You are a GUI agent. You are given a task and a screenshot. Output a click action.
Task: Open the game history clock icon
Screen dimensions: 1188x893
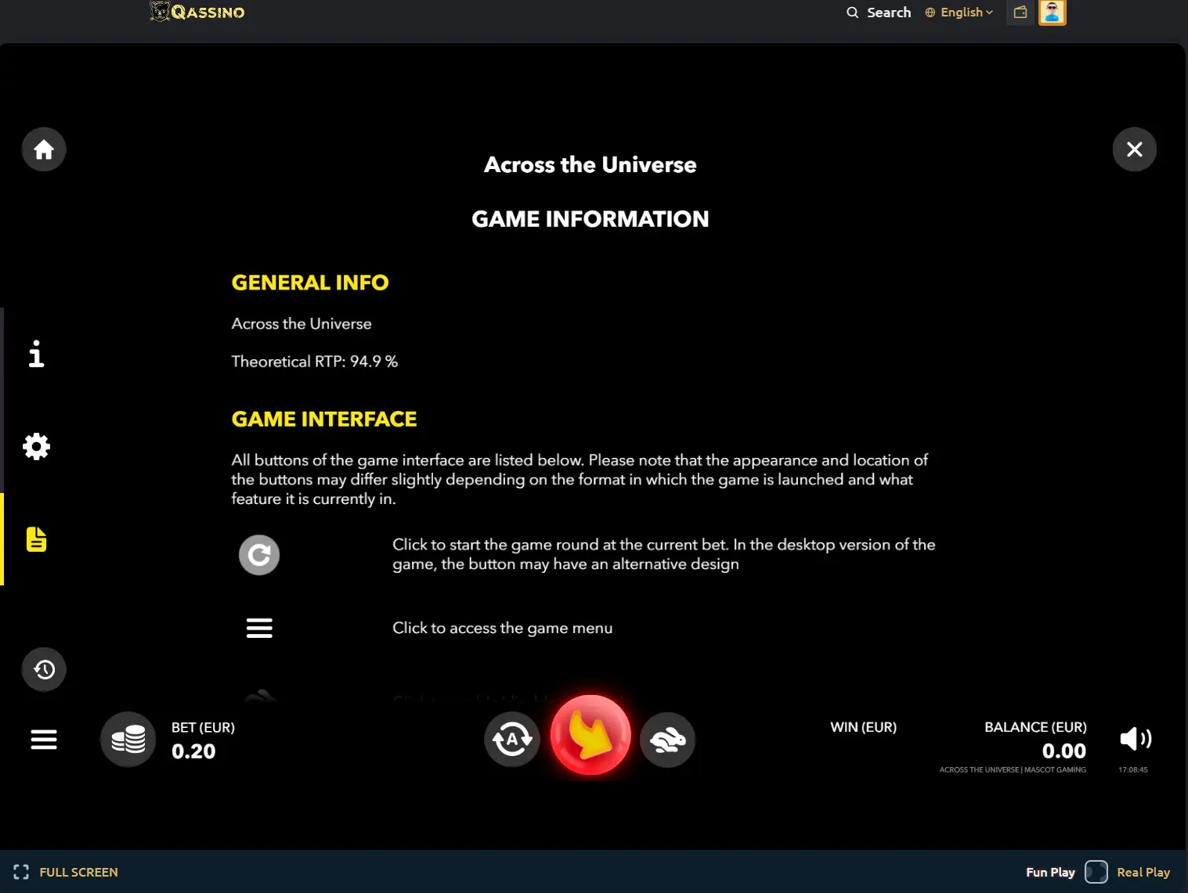pyautogui.click(x=44, y=670)
